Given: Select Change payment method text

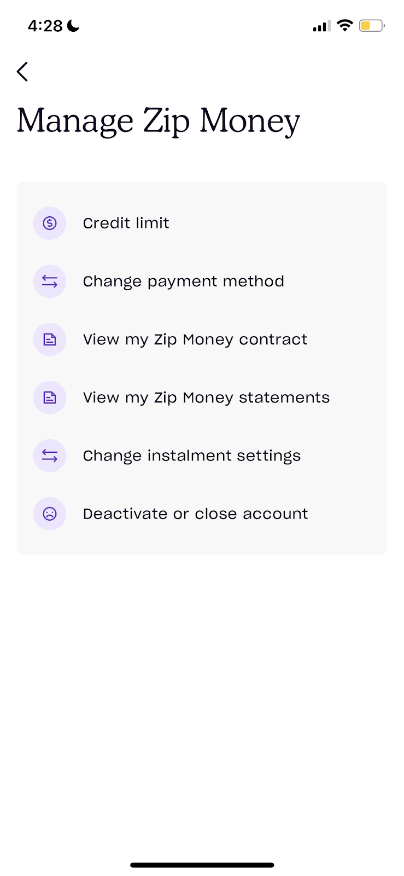Looking at the screenshot, I should click(183, 281).
